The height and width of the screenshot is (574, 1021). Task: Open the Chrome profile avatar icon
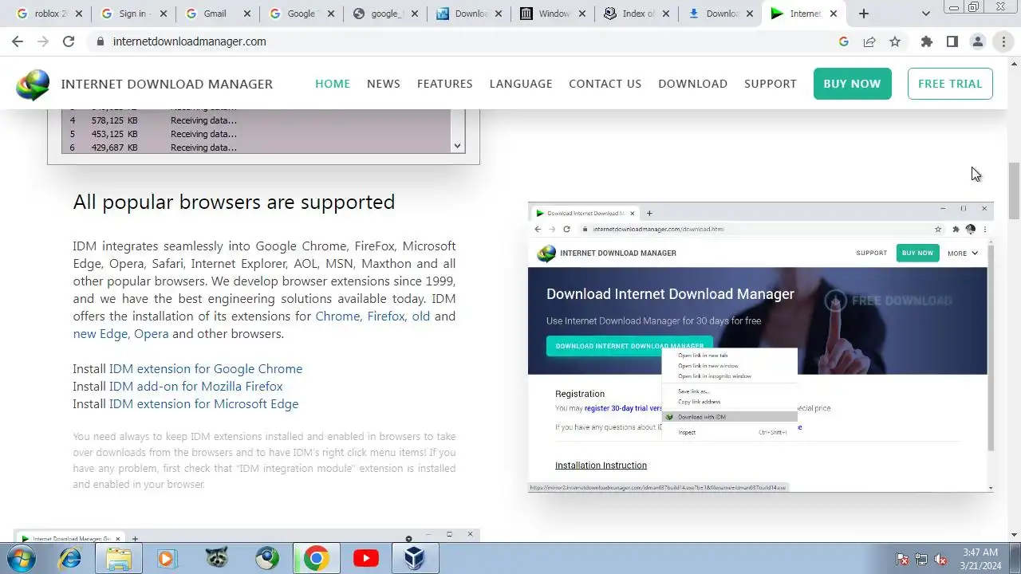[978, 41]
